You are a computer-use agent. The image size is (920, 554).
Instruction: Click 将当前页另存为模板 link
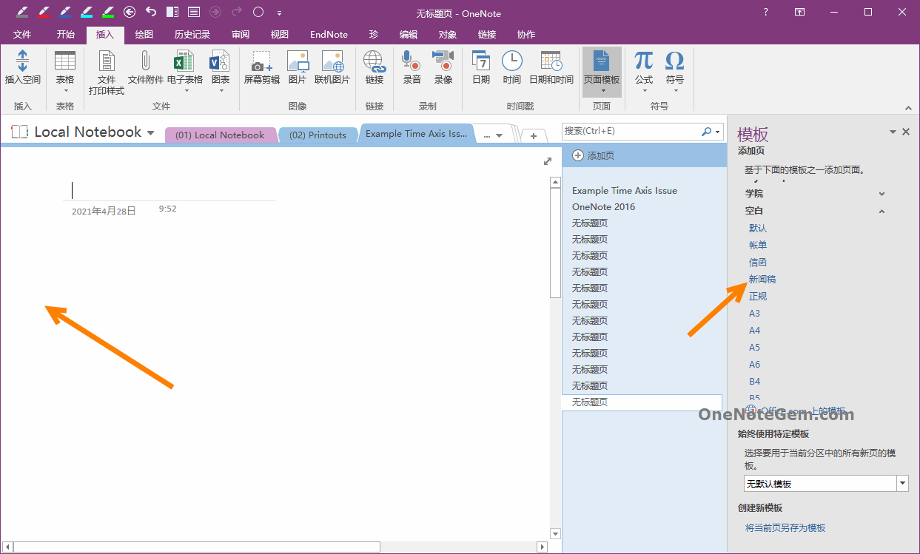(785, 528)
